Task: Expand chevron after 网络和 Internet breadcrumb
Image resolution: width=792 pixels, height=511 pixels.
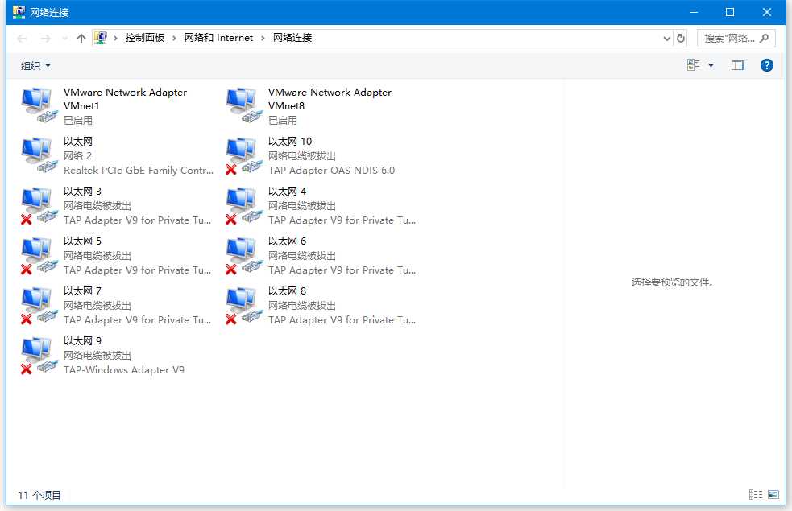Action: tap(263, 39)
